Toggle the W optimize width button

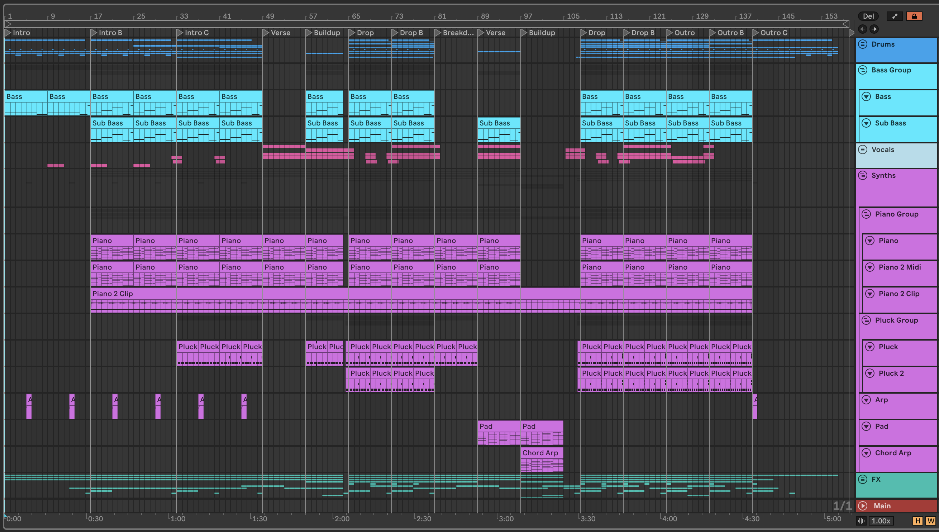point(931,521)
